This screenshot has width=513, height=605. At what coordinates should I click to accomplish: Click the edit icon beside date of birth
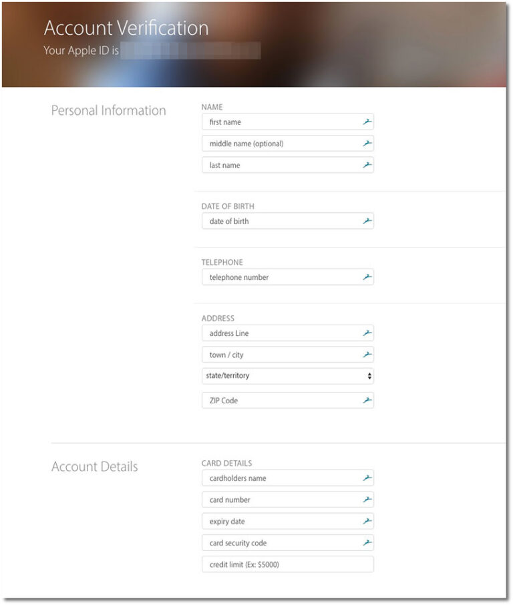tap(367, 220)
